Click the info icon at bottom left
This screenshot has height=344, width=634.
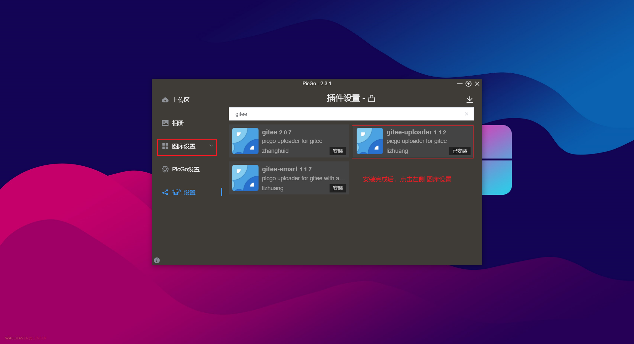pos(157,260)
